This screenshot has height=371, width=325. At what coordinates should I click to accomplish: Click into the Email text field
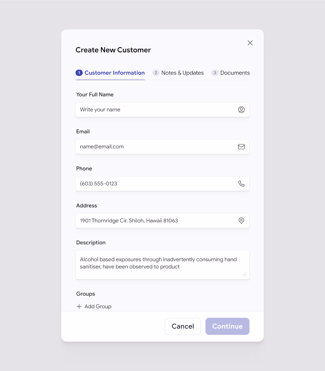coord(155,147)
